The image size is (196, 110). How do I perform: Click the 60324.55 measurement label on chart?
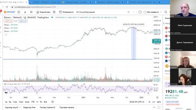(x=134, y=24)
